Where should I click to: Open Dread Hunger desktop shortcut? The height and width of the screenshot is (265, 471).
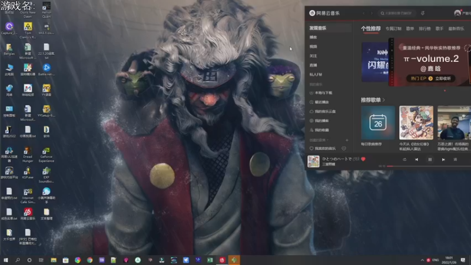pos(27,154)
